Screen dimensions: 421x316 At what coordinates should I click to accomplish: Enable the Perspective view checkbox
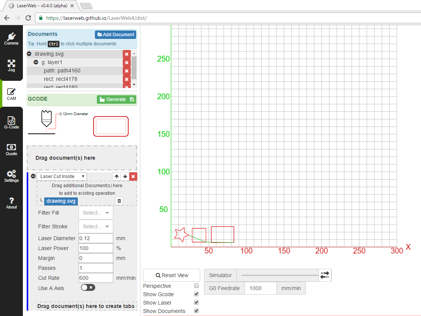click(196, 286)
